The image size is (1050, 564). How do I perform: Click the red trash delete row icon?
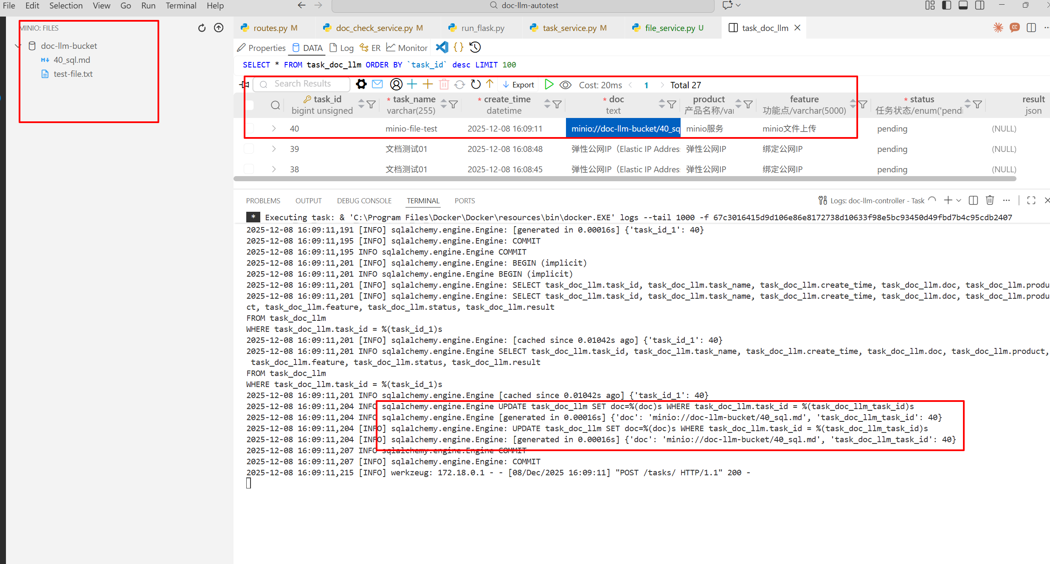coord(444,84)
